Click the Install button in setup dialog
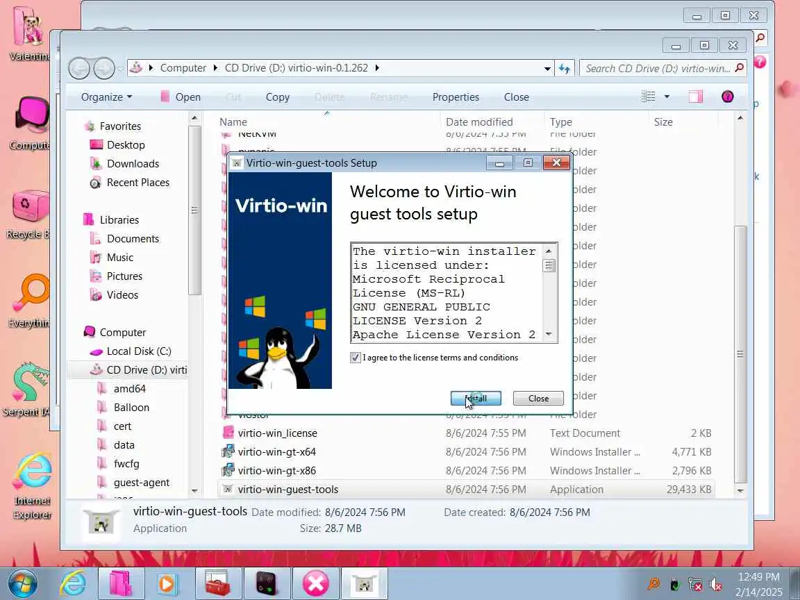Screen dimensions: 800x600 (x=476, y=398)
